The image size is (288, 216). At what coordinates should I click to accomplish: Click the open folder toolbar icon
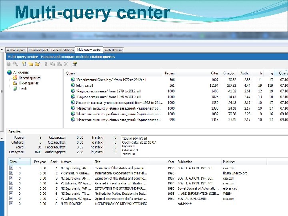pos(37,64)
